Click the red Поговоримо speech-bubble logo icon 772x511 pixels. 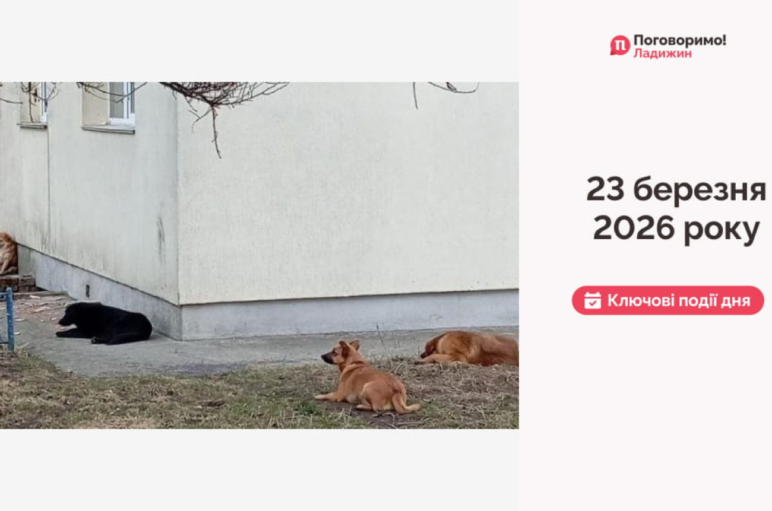click(x=619, y=46)
